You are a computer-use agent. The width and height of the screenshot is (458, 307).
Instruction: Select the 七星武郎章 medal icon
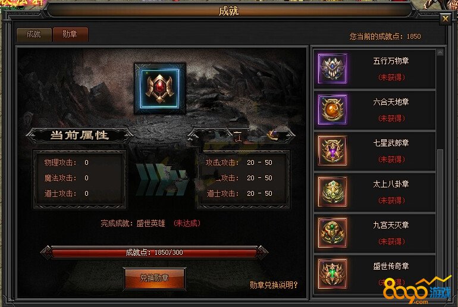(x=332, y=151)
